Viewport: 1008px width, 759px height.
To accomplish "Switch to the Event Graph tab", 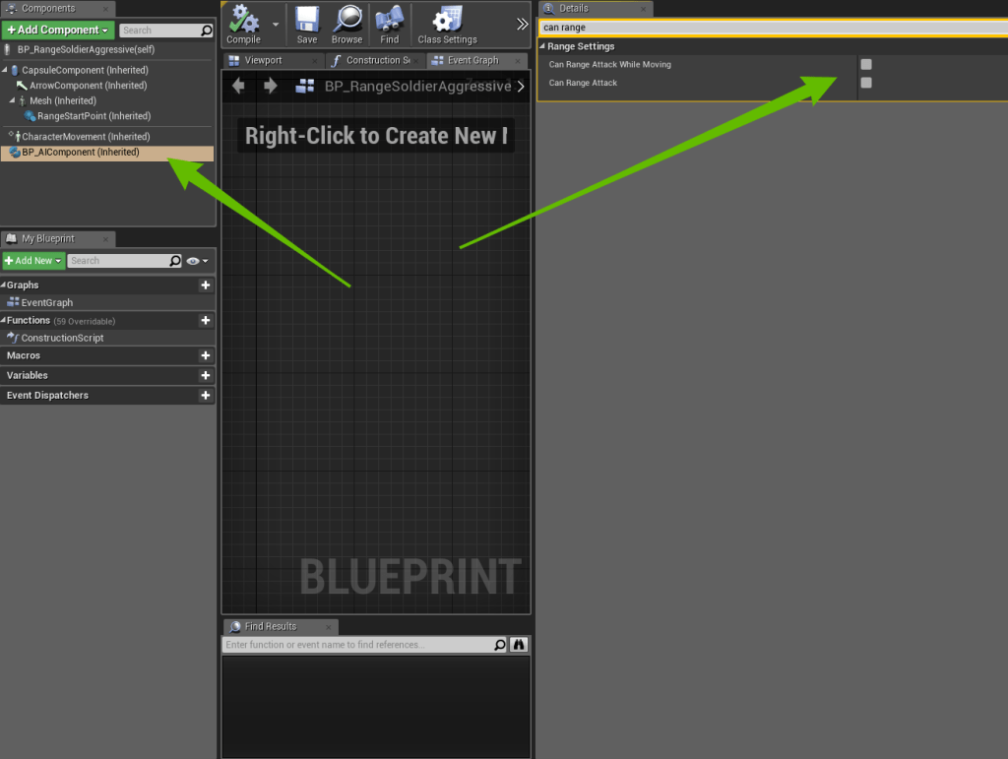I will (x=473, y=60).
